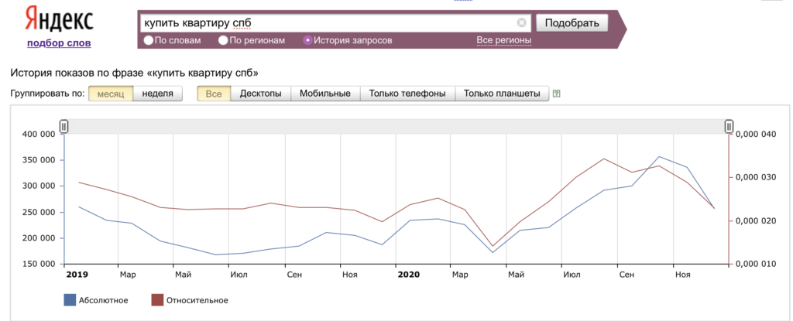The height and width of the screenshot is (321, 793).
Task: Click the Яндекс logo
Action: (59, 20)
